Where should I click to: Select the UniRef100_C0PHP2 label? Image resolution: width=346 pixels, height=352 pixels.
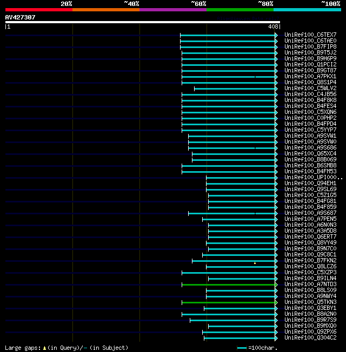point(310,118)
